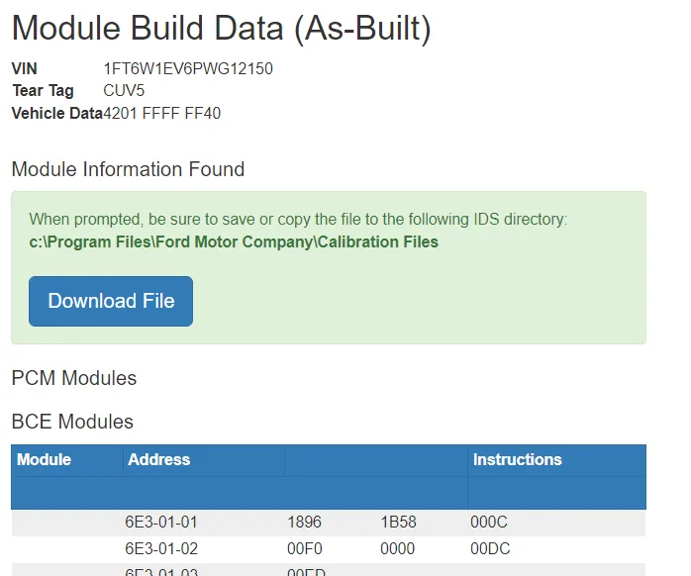Select address cell 6E3-01-01
The width and height of the screenshot is (691, 576).
point(161,523)
